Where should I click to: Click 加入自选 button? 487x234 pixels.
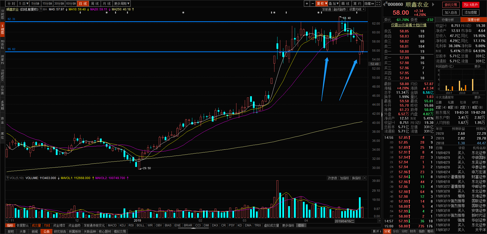[451, 12]
